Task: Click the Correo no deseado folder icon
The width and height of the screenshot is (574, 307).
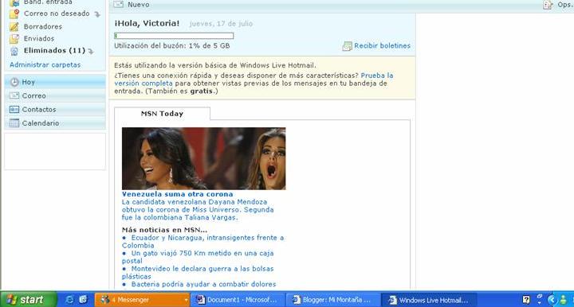Action: point(14,14)
